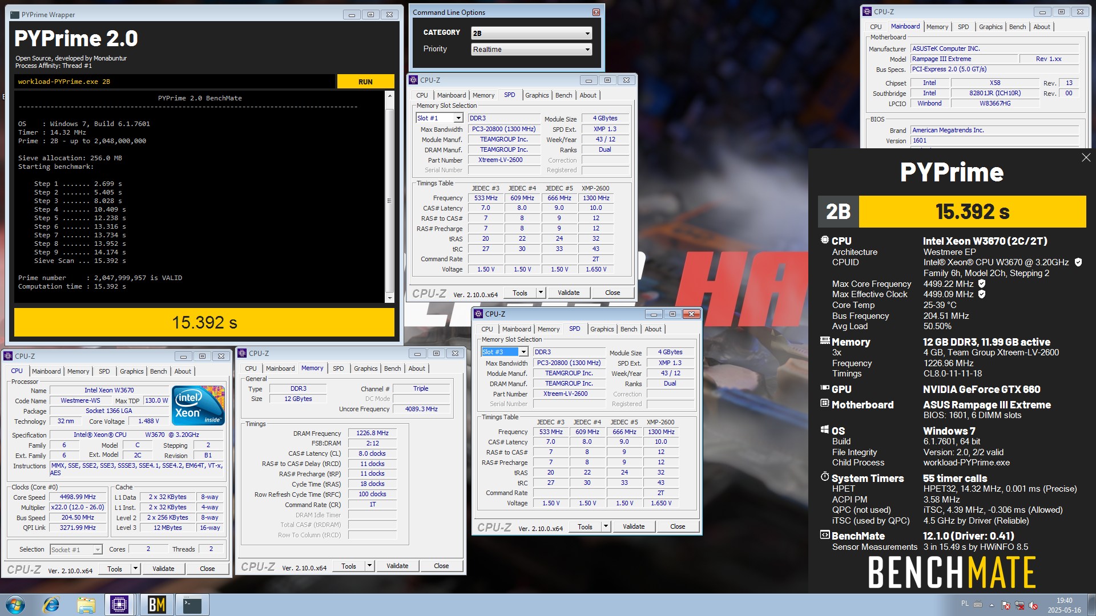Click the network disconnected tray icon
Image resolution: width=1096 pixels, height=616 pixels.
[1020, 605]
